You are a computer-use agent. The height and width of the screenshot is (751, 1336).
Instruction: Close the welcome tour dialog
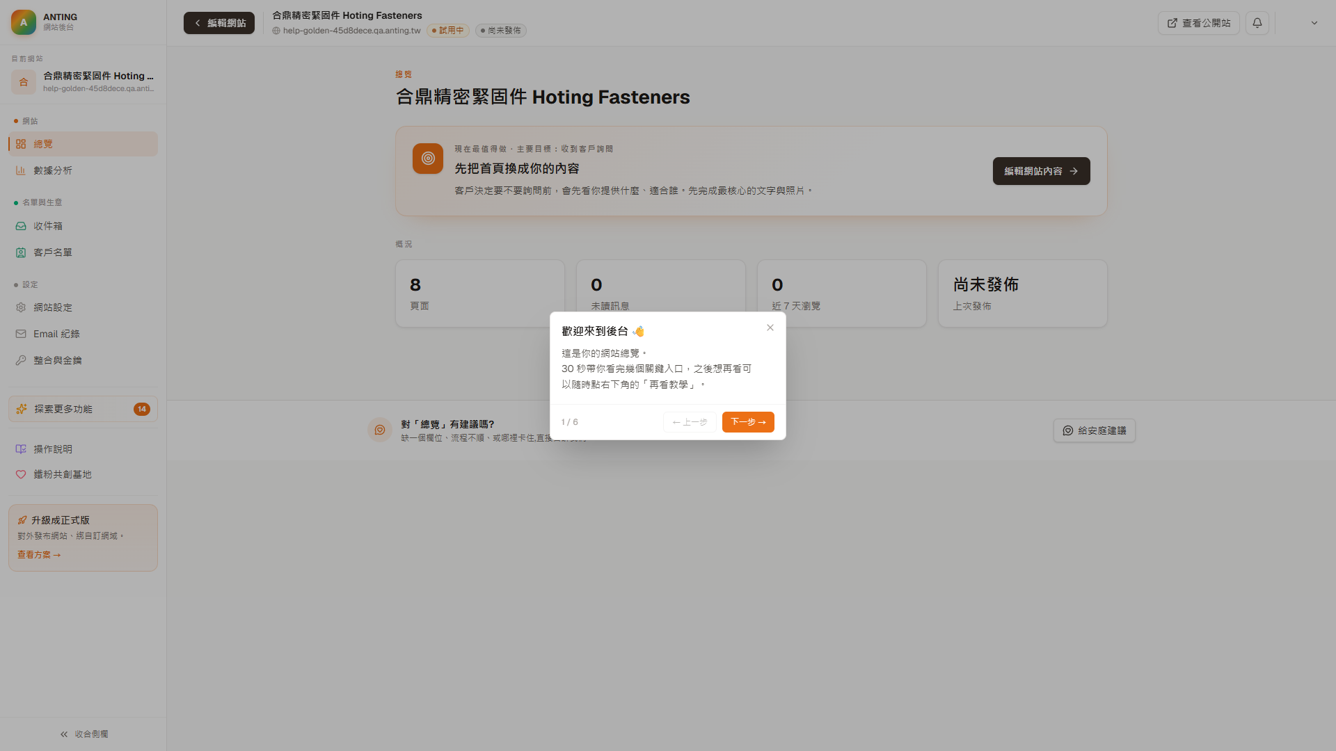(x=770, y=328)
